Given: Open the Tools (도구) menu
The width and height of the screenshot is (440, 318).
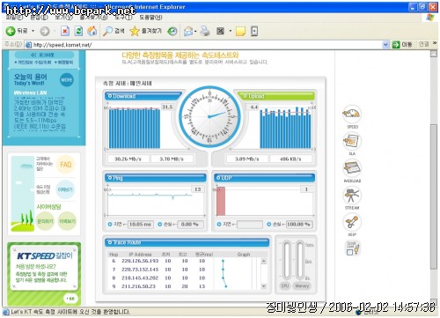Looking at the screenshot, I should click(123, 18).
